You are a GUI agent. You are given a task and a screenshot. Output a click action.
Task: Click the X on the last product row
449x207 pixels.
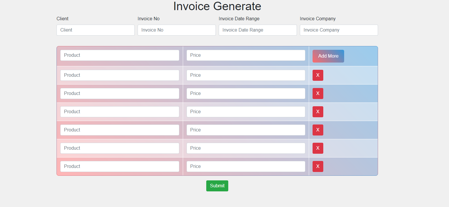[x=318, y=166]
